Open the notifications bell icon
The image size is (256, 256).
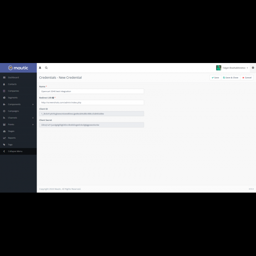click(40, 68)
